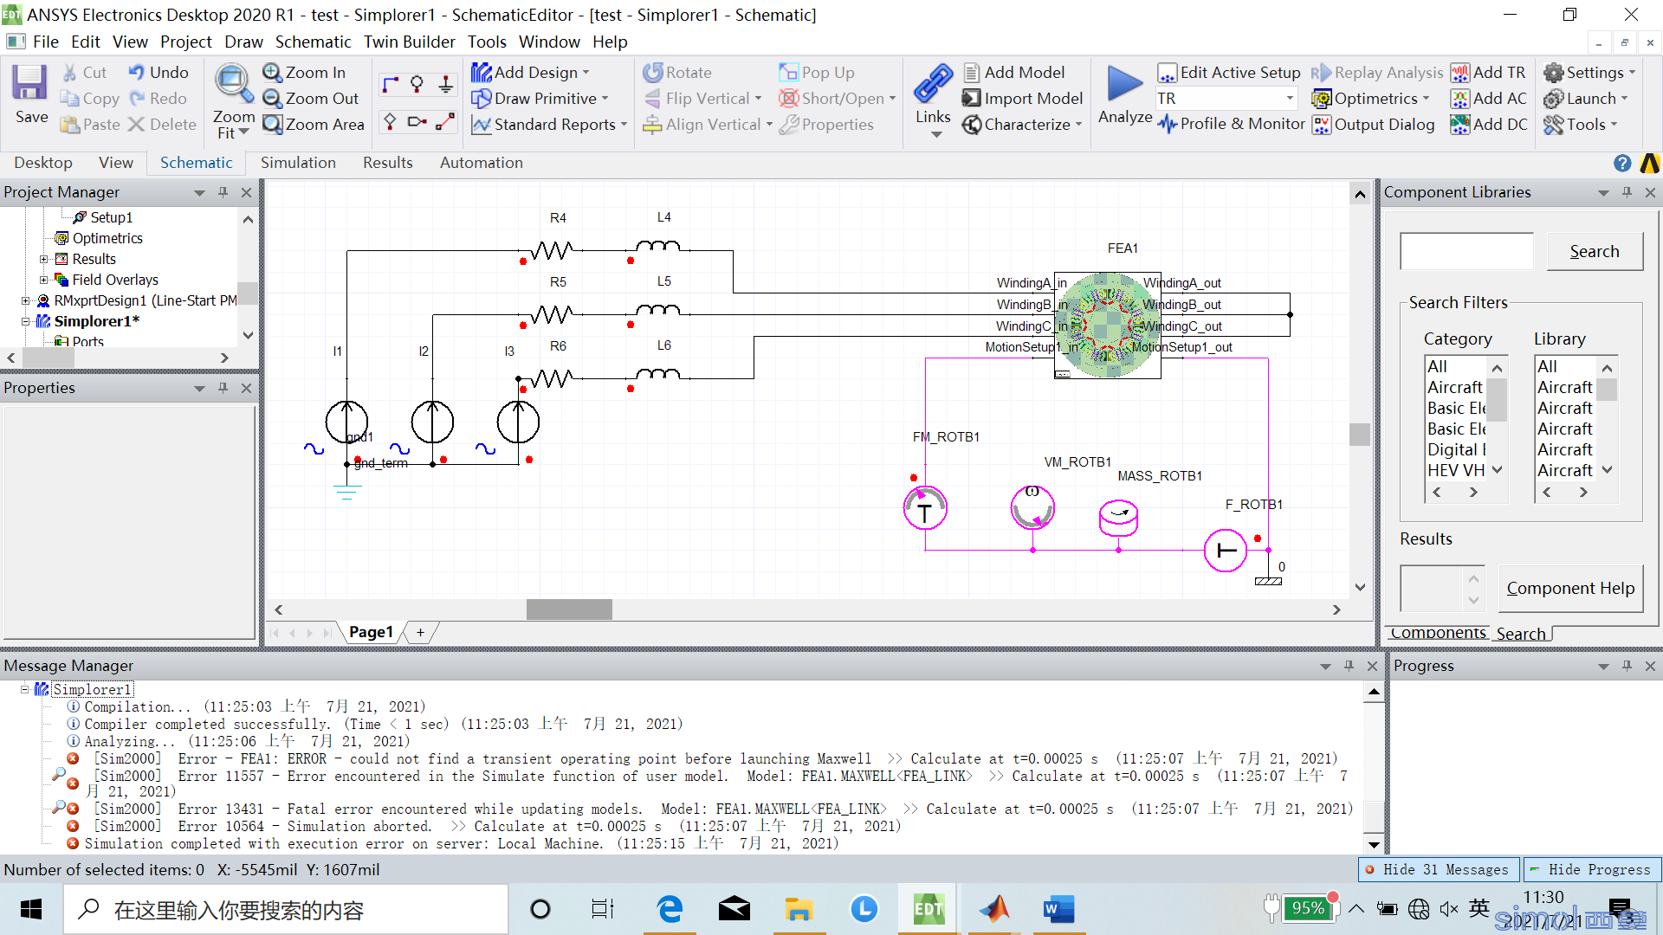Click Add DC setup icon

pos(1460,125)
